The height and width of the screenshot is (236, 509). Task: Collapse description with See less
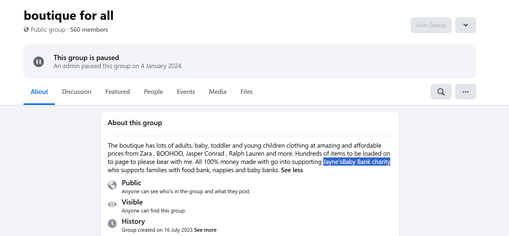coord(292,170)
